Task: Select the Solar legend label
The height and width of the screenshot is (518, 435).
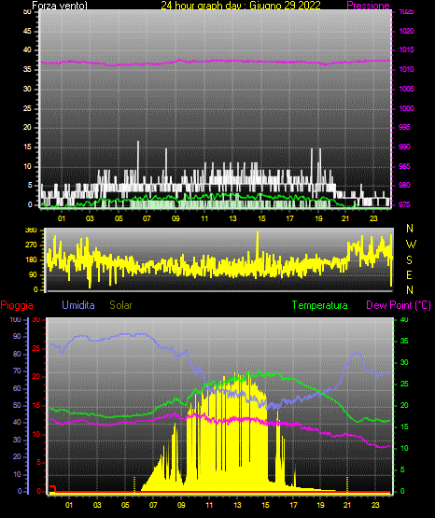Action: 120,305
